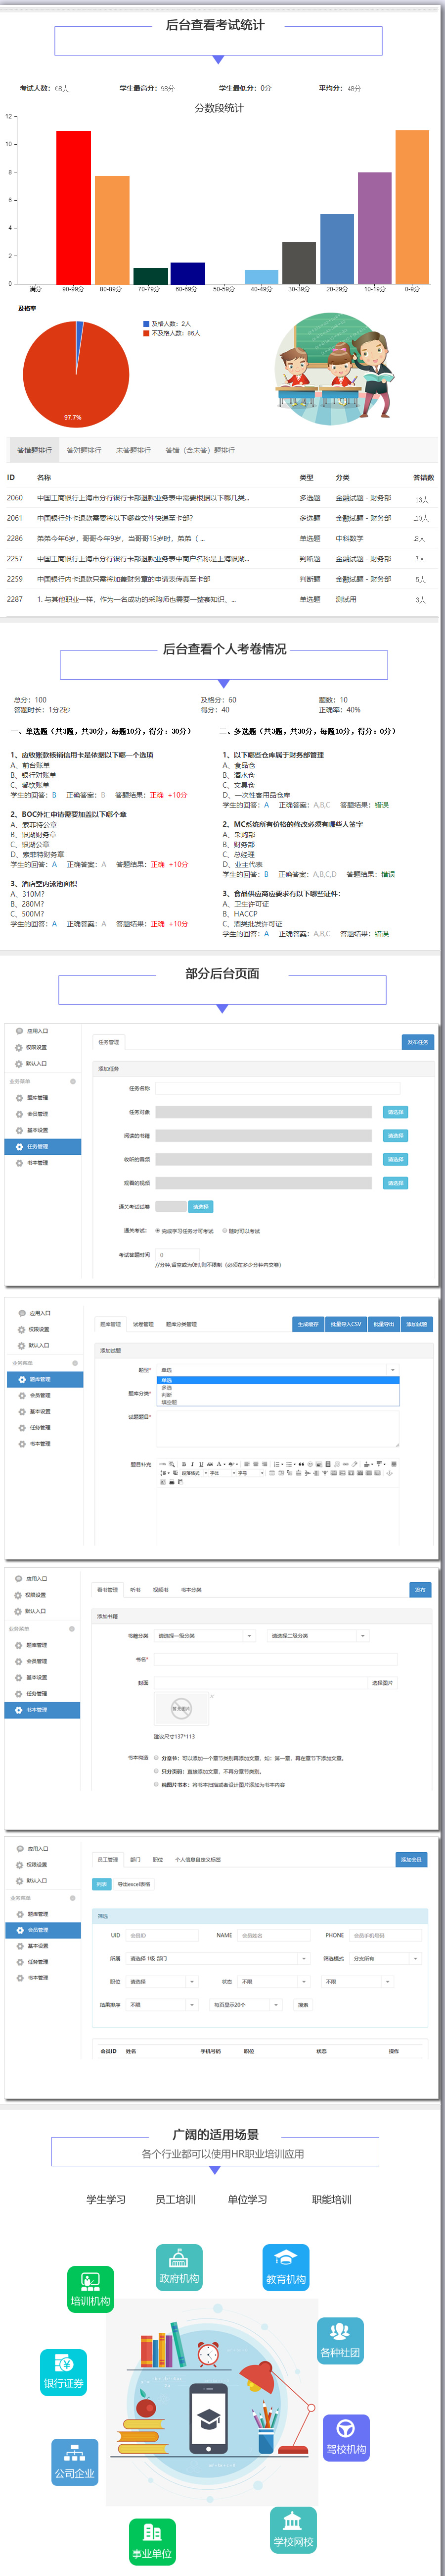
Task: Click the 事业单位 green icon
Action: pyautogui.click(x=152, y=2541)
